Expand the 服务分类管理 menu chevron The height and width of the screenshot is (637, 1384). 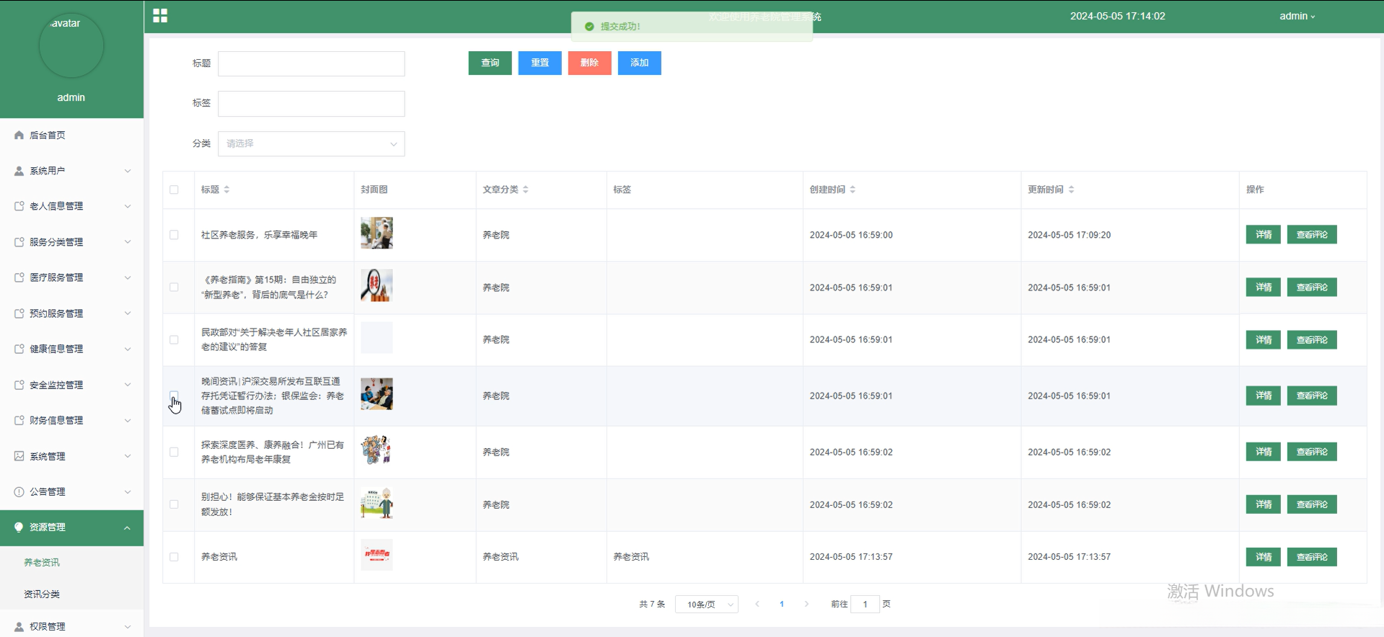click(x=128, y=242)
